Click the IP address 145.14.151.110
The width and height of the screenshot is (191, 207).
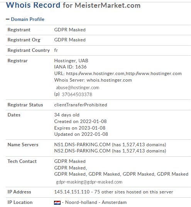point(72,192)
